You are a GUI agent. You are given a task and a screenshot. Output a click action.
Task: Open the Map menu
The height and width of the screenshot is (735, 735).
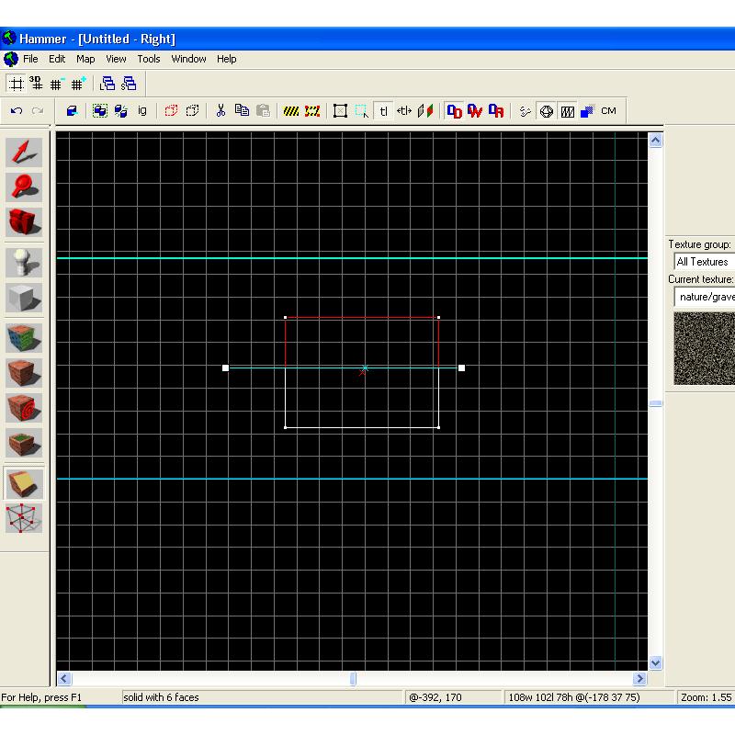click(85, 59)
